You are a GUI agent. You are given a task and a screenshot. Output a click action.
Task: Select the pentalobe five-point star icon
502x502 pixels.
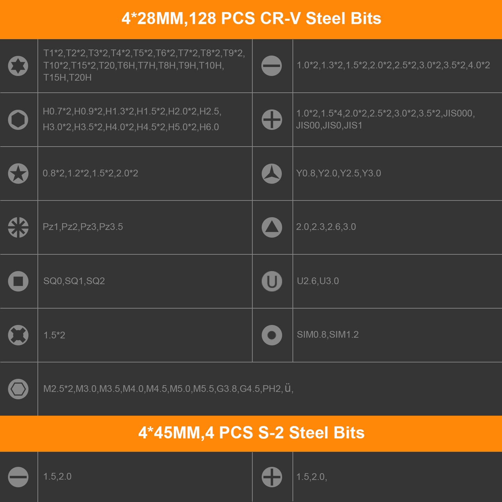tap(18, 173)
